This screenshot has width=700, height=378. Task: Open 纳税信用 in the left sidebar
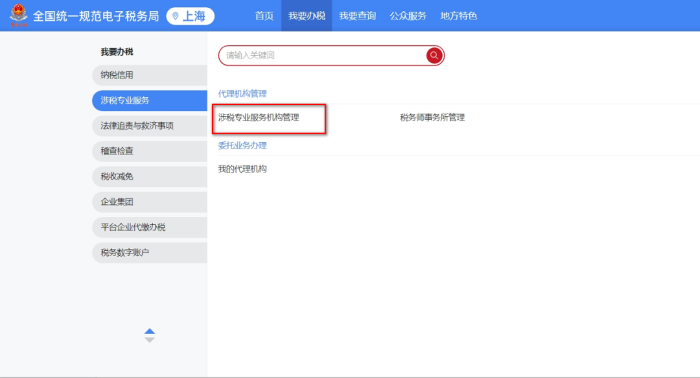[x=149, y=76]
